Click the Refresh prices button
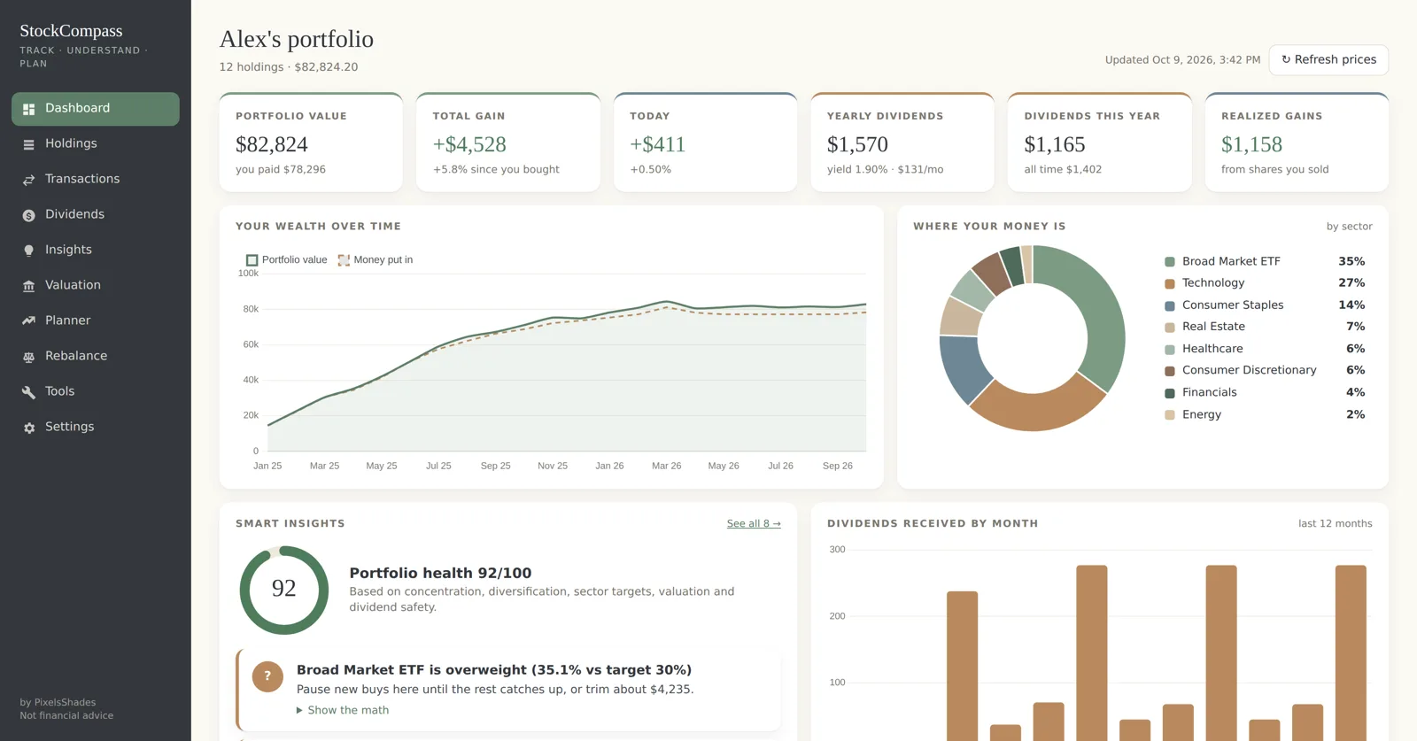Image resolution: width=1417 pixels, height=741 pixels. click(x=1328, y=59)
